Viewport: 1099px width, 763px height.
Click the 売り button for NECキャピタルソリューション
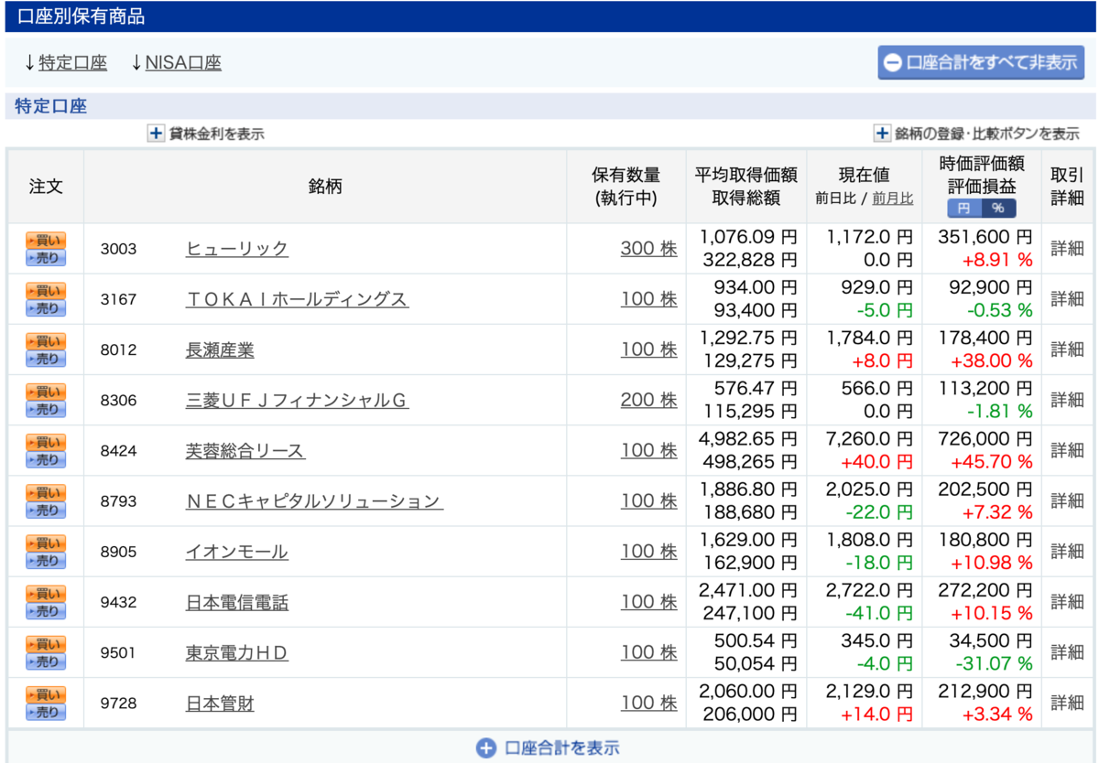45,510
